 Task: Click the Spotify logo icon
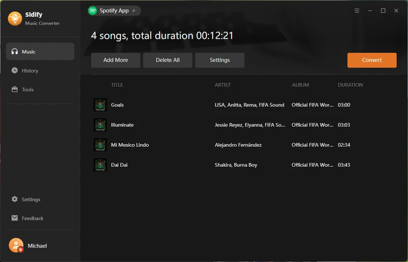[x=92, y=11]
